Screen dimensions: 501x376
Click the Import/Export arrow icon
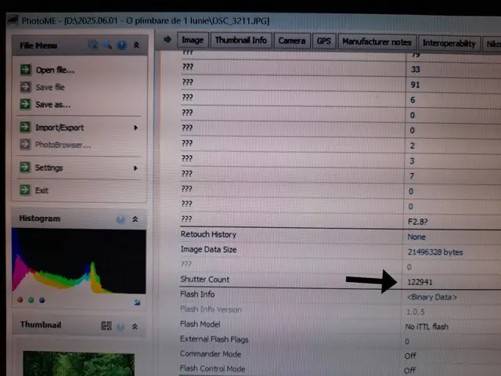[25, 127]
